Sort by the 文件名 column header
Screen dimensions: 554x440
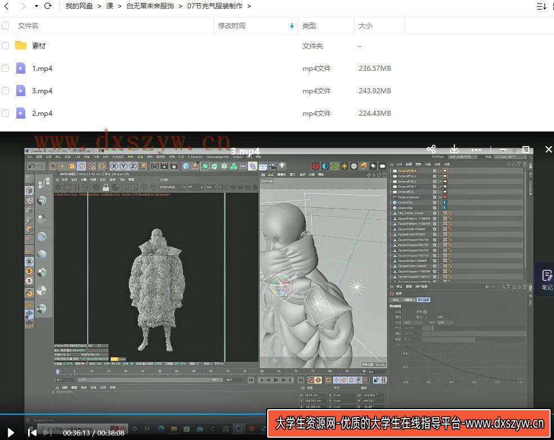(x=28, y=25)
